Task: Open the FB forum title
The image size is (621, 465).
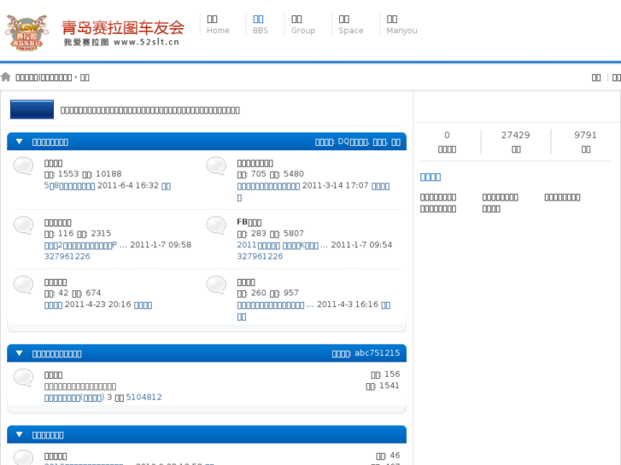Action: point(249,223)
